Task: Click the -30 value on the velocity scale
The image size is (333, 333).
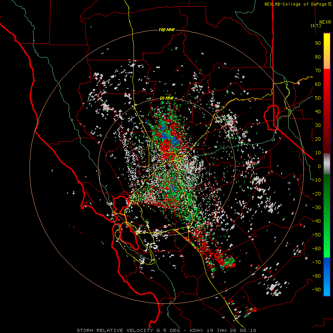Action: pyautogui.click(x=316, y=208)
